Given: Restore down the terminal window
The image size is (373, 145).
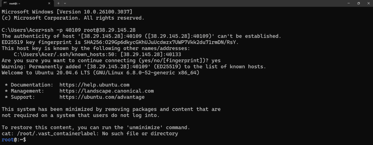Looking at the screenshot, I should 358,3.
